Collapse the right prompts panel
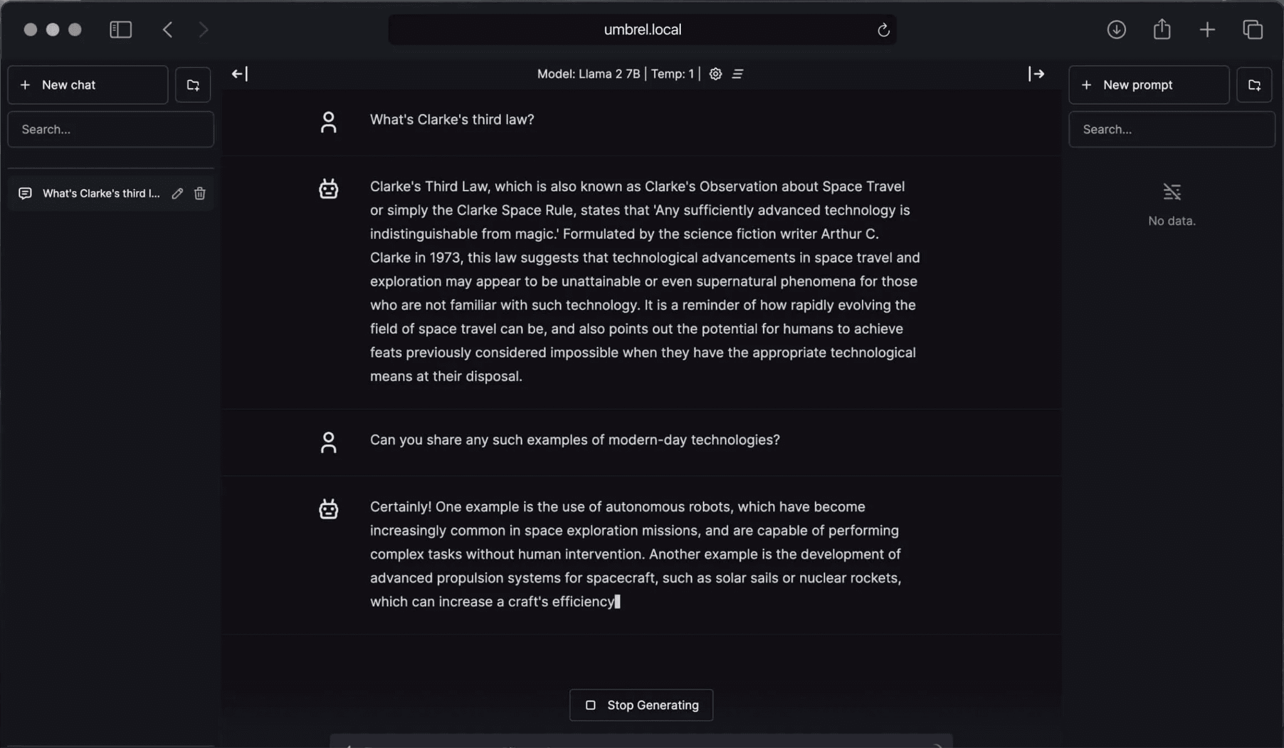Screen dimensions: 1284x748 click(1037, 74)
